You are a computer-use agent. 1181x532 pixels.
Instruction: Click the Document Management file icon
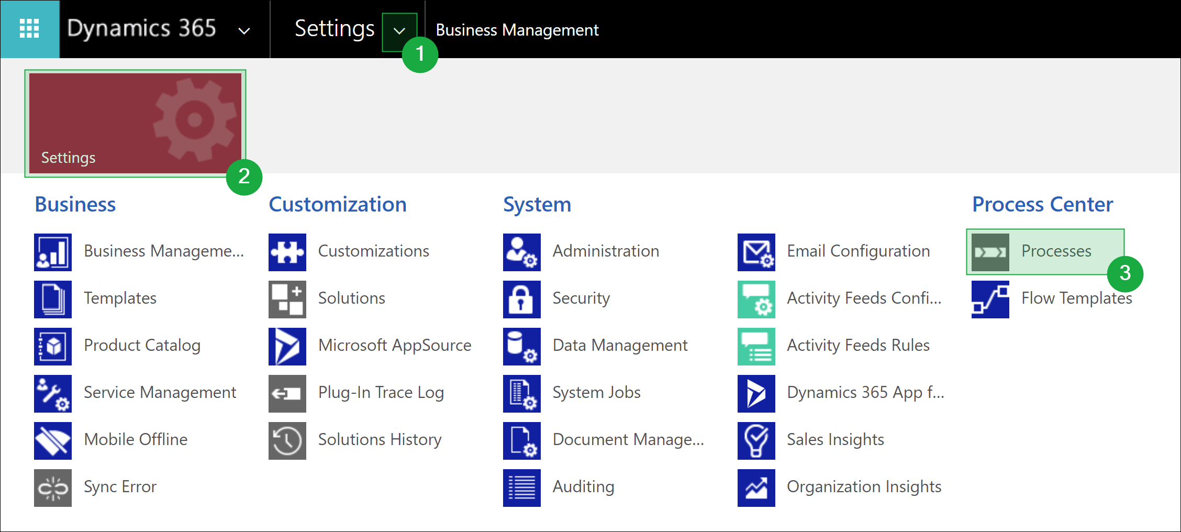(522, 441)
